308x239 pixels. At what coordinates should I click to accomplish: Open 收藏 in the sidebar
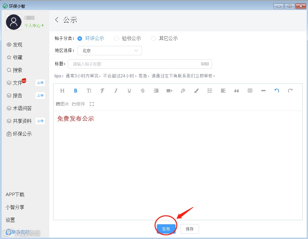(x=14, y=57)
